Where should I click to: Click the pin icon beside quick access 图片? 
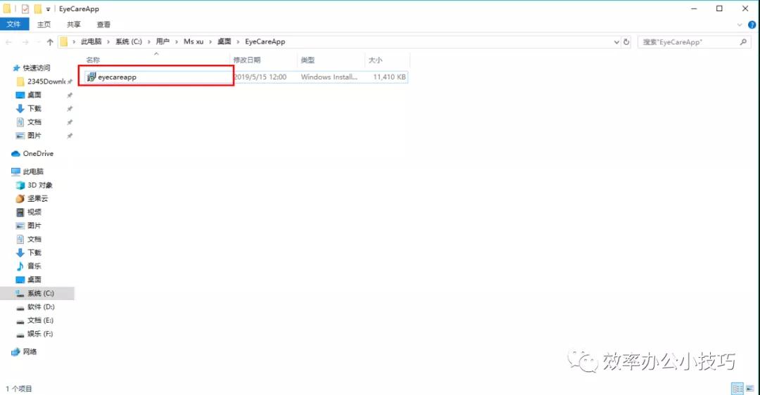click(x=70, y=136)
